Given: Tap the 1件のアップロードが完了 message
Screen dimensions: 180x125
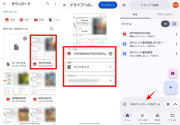Looking at the screenshot, I should tap(145, 104).
